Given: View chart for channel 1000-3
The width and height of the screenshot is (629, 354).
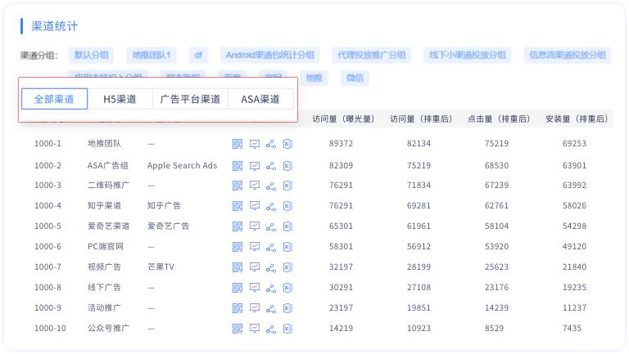Looking at the screenshot, I should point(255,186).
